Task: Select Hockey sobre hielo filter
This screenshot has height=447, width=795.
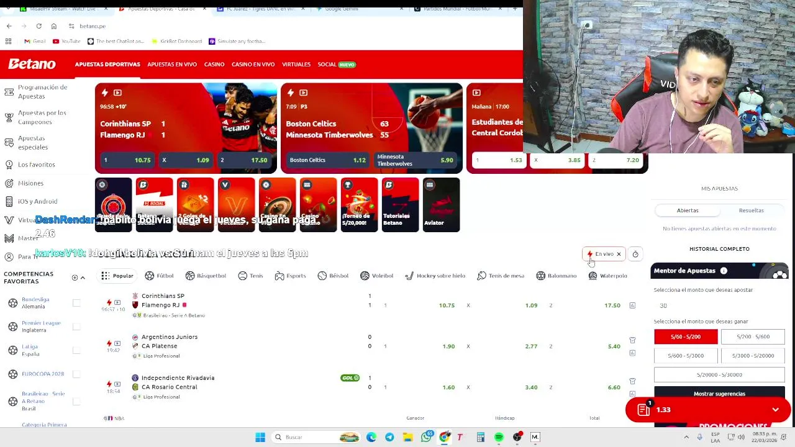Action: point(435,276)
